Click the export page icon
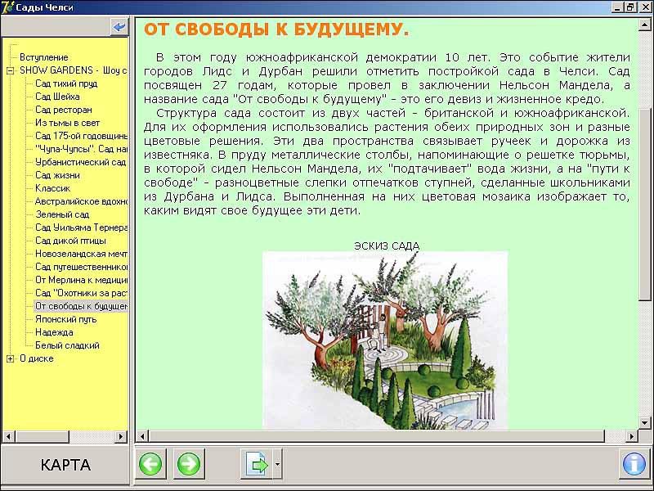Image resolution: width=654 pixels, height=491 pixels. [257, 465]
